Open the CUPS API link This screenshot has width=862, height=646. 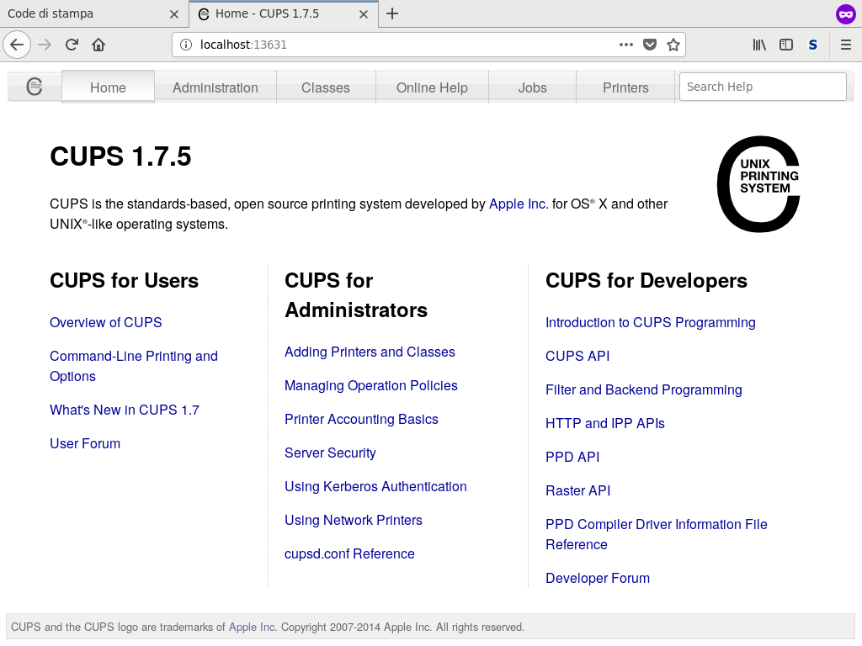(x=577, y=356)
